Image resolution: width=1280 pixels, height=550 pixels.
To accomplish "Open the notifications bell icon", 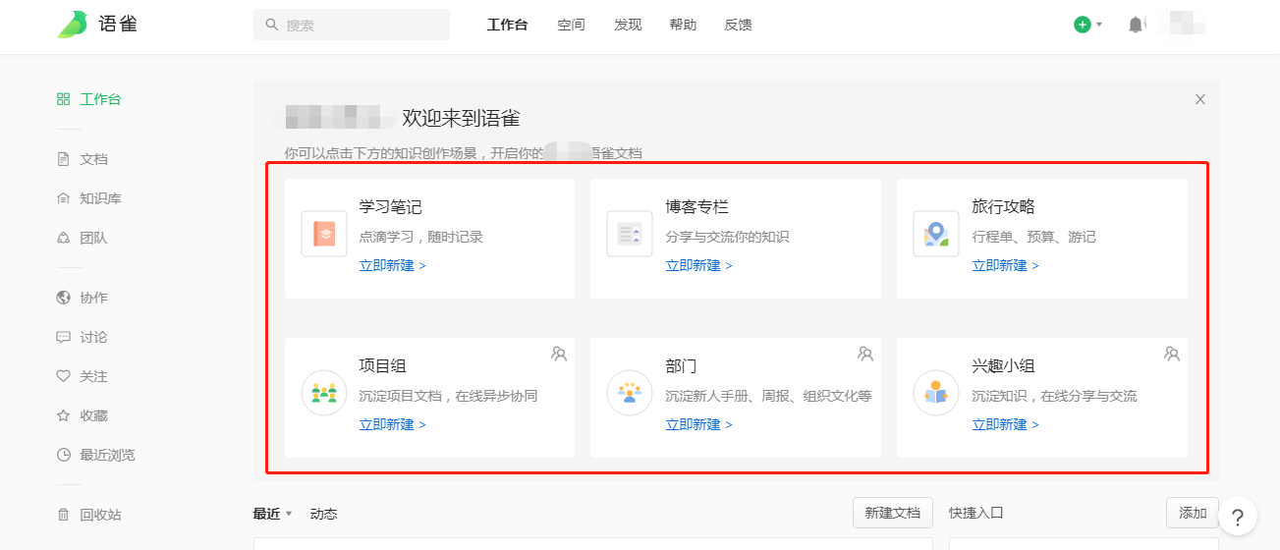I will 1136,25.
